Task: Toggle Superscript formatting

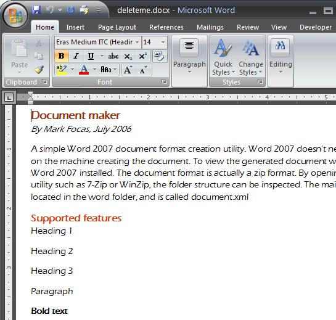Action: click(x=142, y=56)
